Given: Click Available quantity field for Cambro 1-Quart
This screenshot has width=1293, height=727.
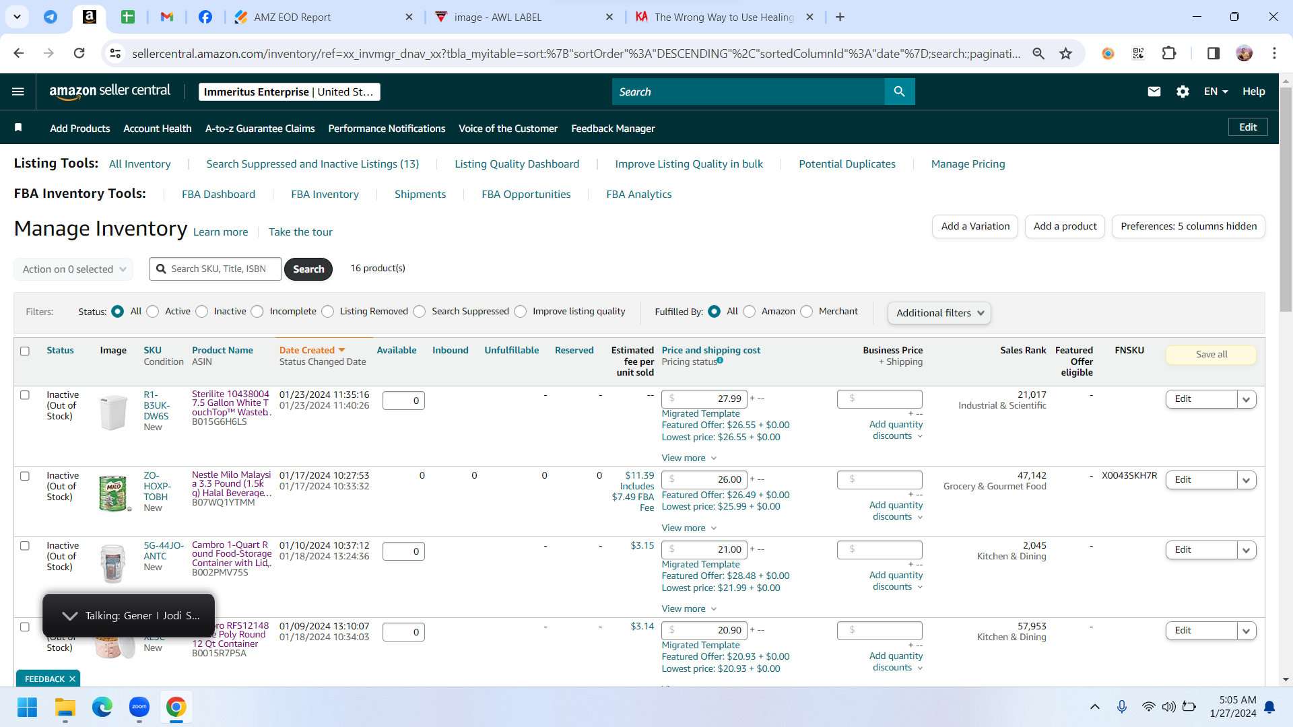Looking at the screenshot, I should (403, 551).
